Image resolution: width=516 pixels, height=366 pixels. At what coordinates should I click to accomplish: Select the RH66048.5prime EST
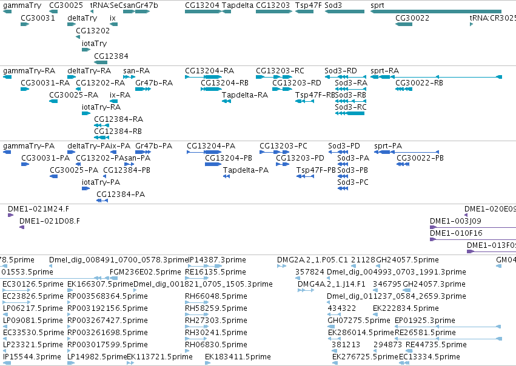[x=197, y=302]
